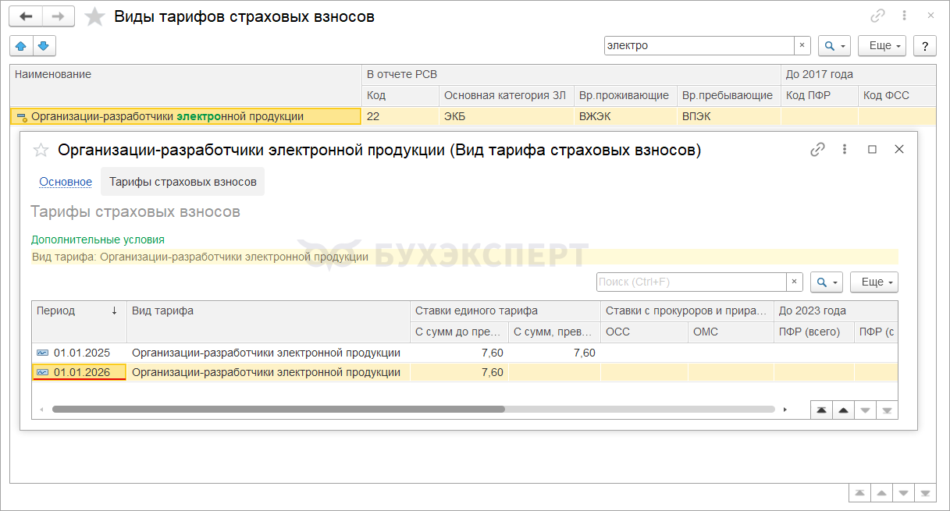This screenshot has height=511, width=950.
Task: Copy link icon in main window header
Action: click(878, 16)
